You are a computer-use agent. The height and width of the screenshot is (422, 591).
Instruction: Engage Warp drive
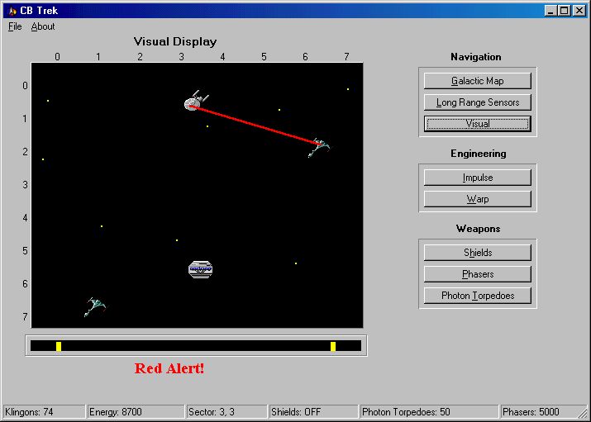(x=477, y=199)
